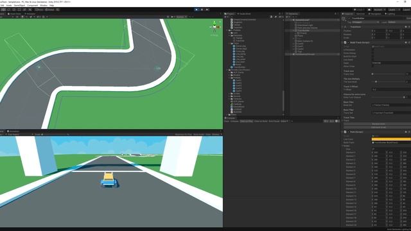Click the Path script icon in the Inspector

coord(345,132)
